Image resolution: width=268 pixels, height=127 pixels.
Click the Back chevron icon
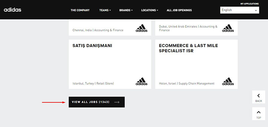259,96
